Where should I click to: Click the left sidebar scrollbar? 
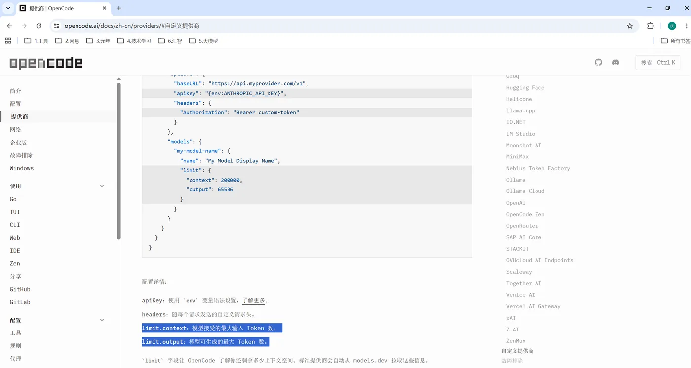(x=119, y=161)
